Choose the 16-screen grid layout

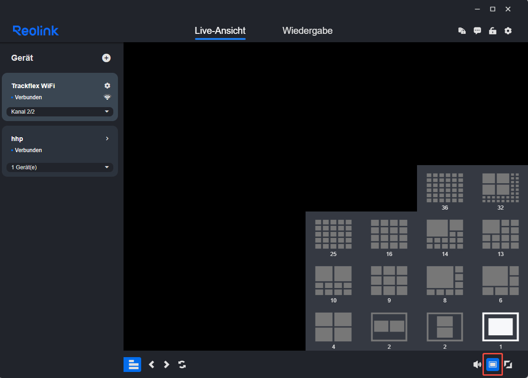pos(389,234)
